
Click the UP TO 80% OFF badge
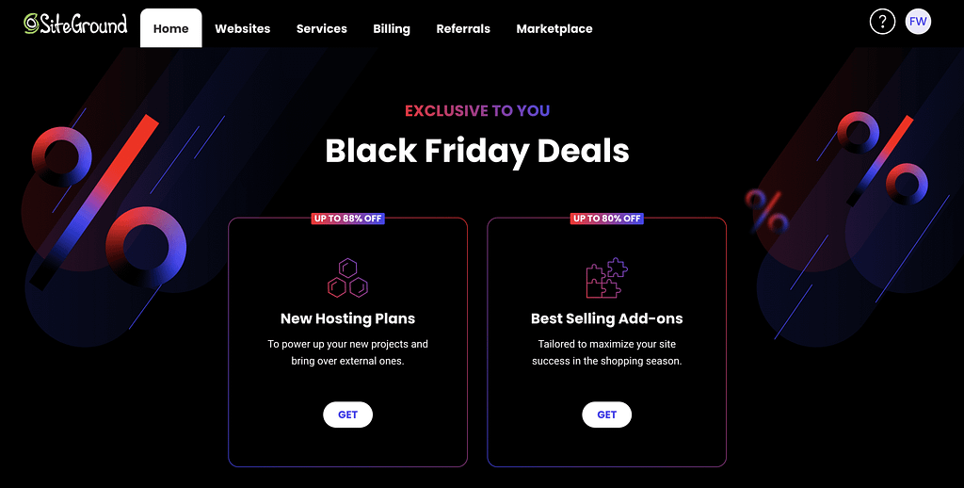click(x=606, y=219)
